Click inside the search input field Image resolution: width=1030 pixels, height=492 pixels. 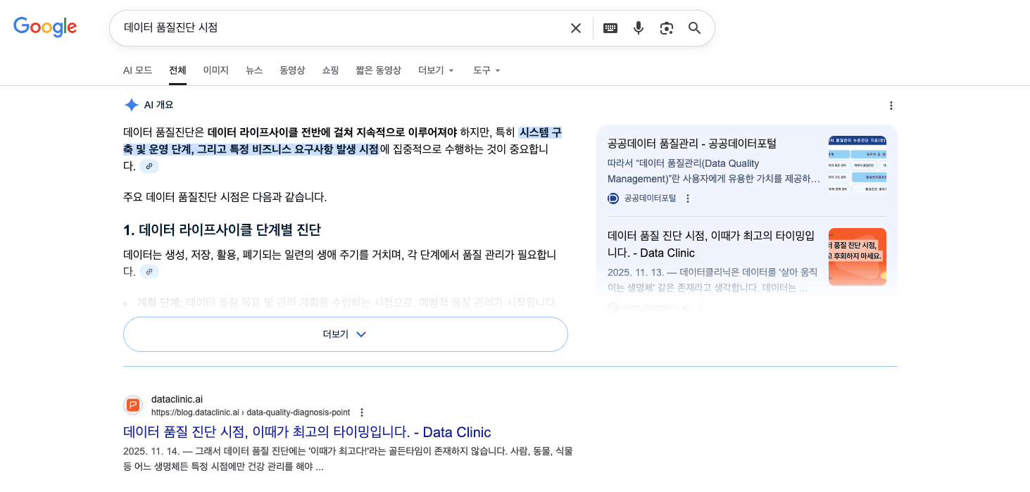point(317,27)
